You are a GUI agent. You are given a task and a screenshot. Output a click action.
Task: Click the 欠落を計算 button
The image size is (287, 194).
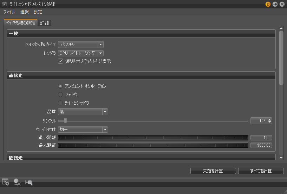213,171
